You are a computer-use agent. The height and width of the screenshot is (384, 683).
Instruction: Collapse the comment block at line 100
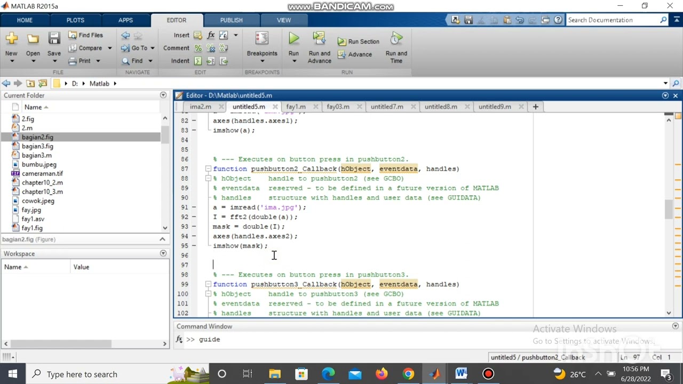(x=209, y=294)
